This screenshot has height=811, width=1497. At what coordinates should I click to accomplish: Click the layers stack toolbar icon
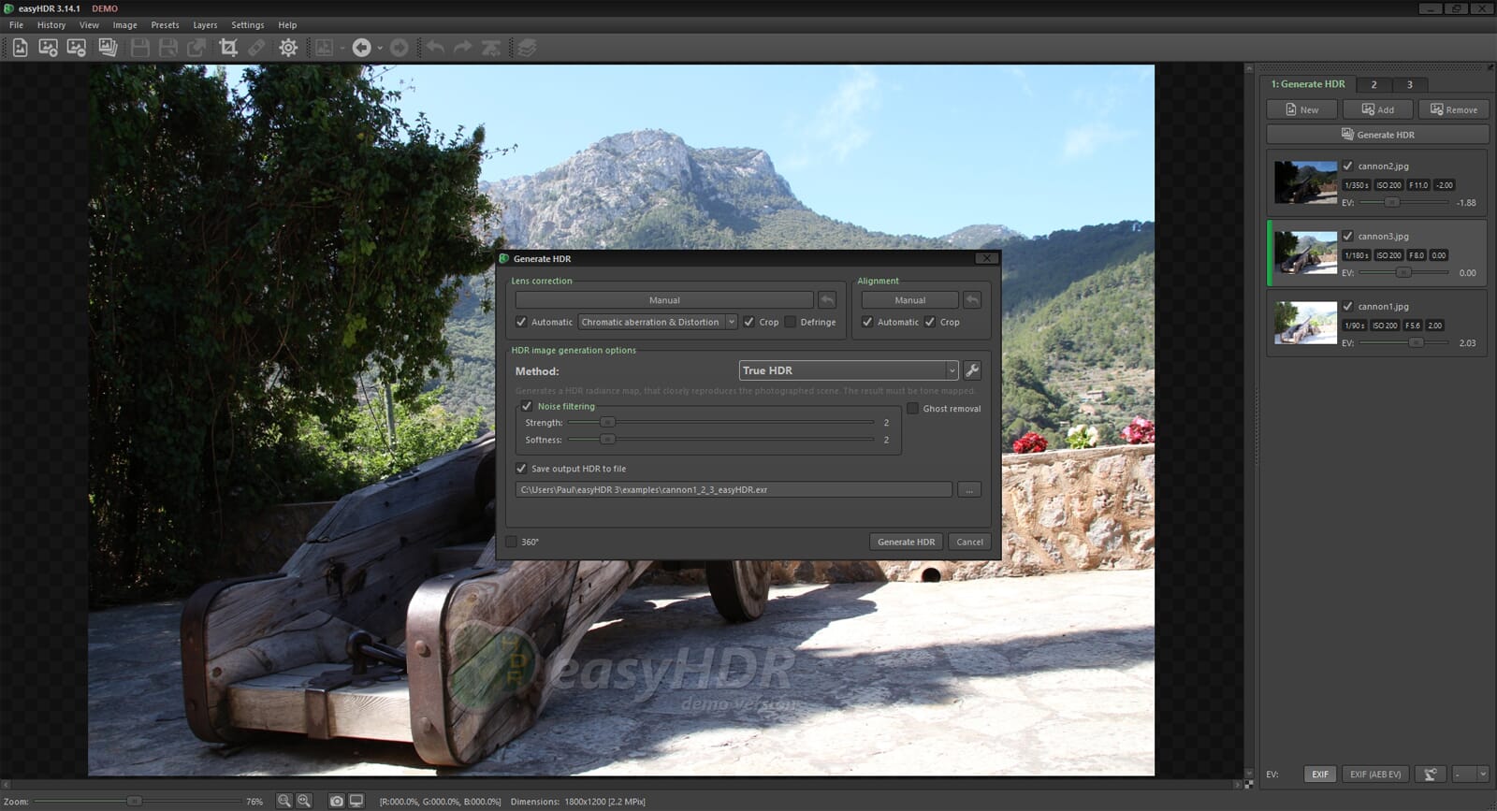click(x=527, y=48)
